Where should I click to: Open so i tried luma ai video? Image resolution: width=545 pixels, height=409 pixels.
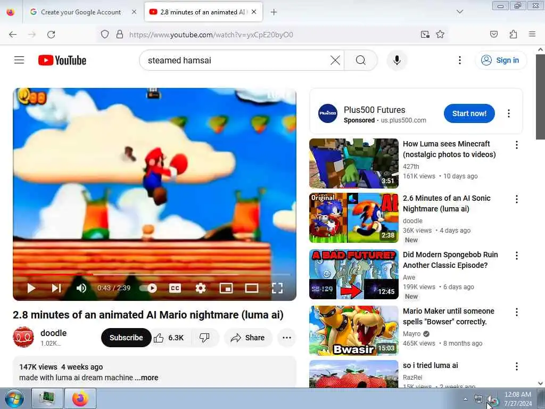(430, 365)
